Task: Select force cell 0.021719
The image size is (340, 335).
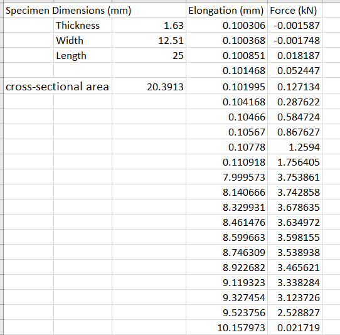Action: click(x=295, y=327)
